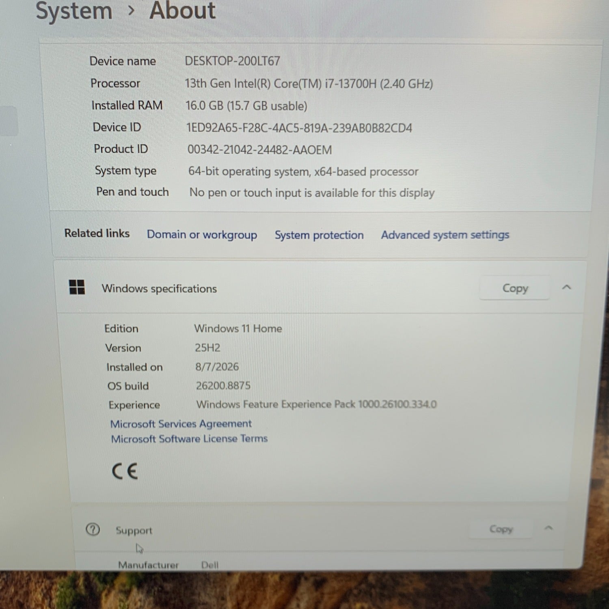Click the Experience label
This screenshot has height=609, width=609.
point(134,405)
